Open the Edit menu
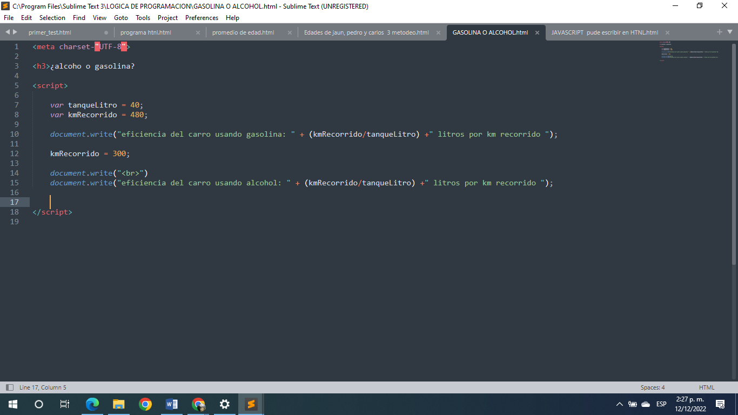Viewport: 738px width, 415px height. point(26,18)
